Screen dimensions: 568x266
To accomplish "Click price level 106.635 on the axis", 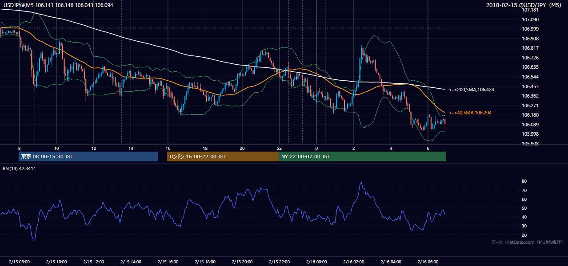I will tap(530, 67).
